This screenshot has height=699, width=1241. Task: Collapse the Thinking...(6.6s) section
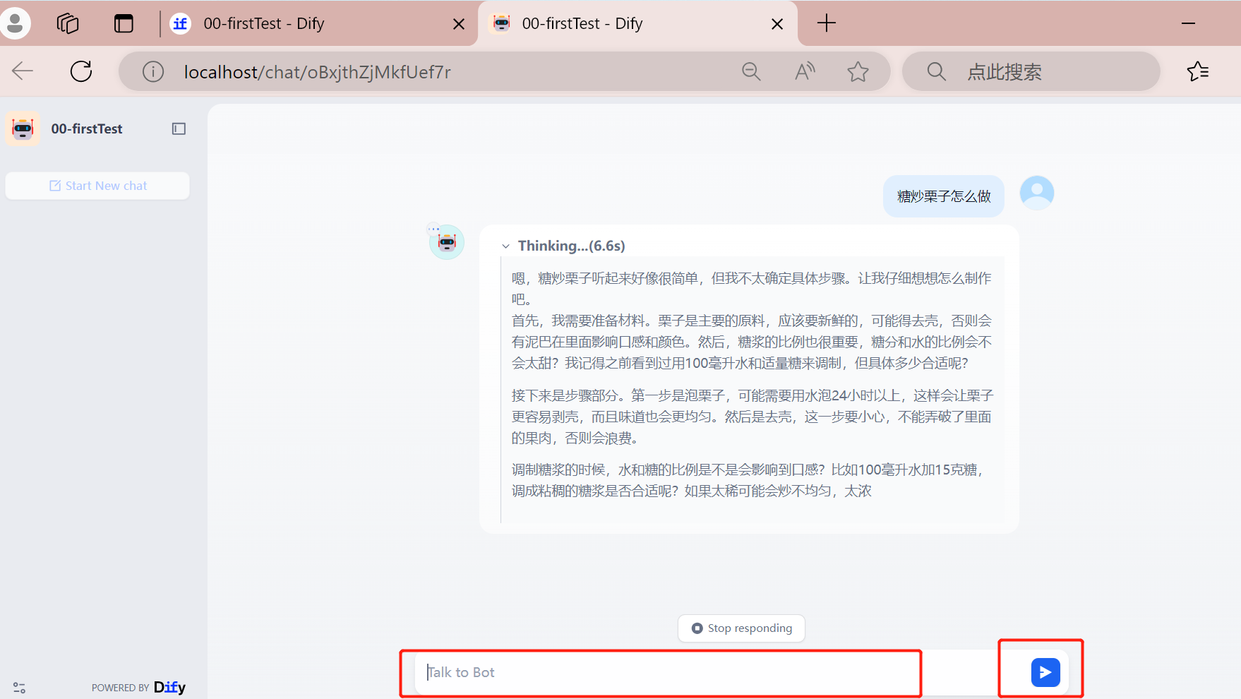pyautogui.click(x=505, y=246)
